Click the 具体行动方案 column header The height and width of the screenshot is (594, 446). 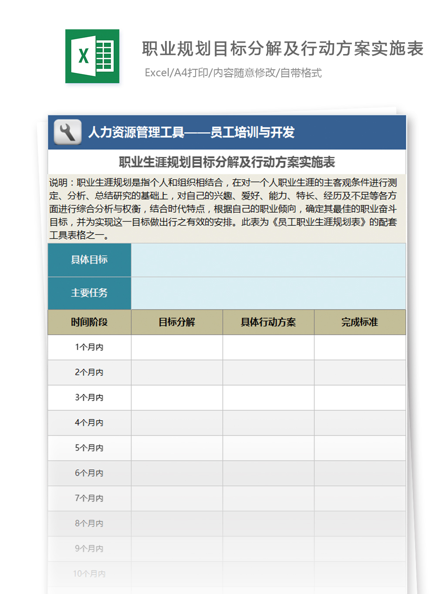[268, 322]
